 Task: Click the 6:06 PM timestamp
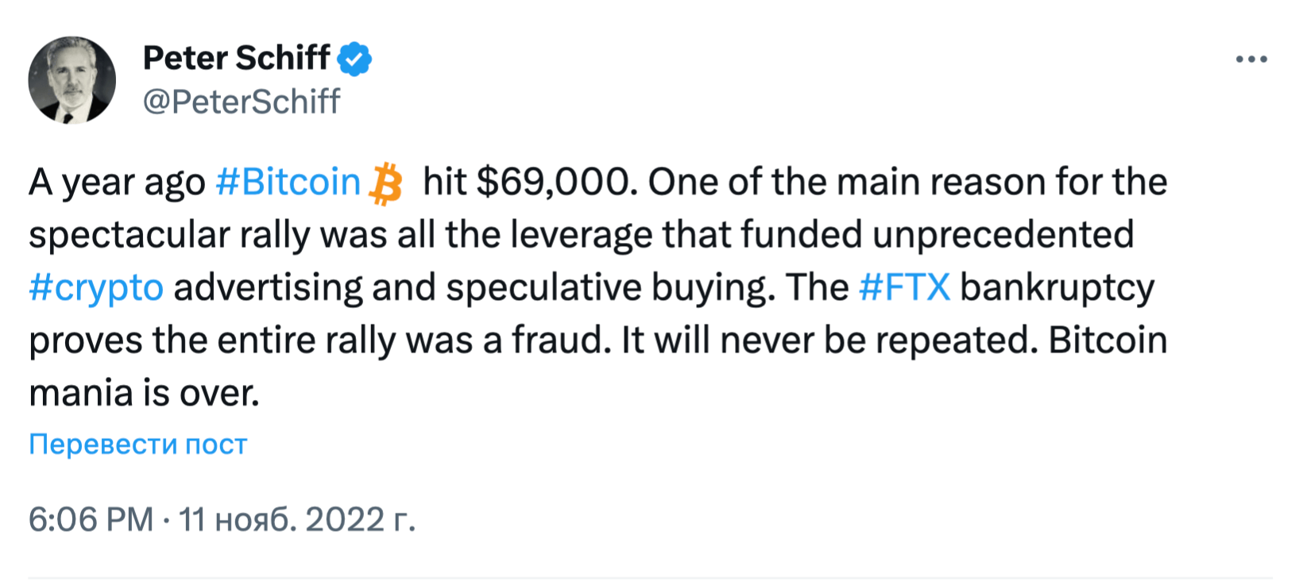click(x=91, y=520)
